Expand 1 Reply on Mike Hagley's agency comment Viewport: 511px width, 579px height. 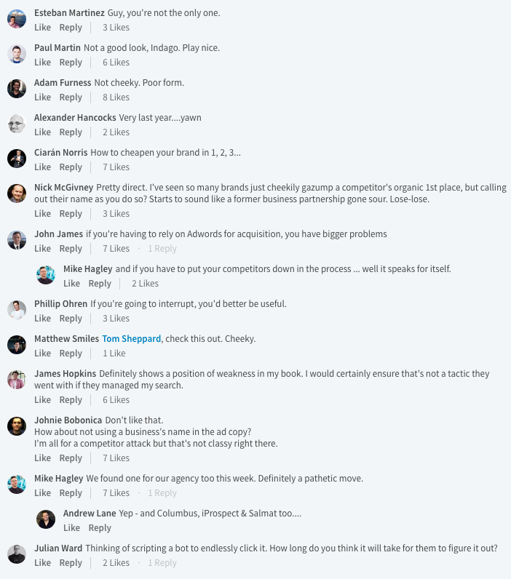(x=162, y=493)
